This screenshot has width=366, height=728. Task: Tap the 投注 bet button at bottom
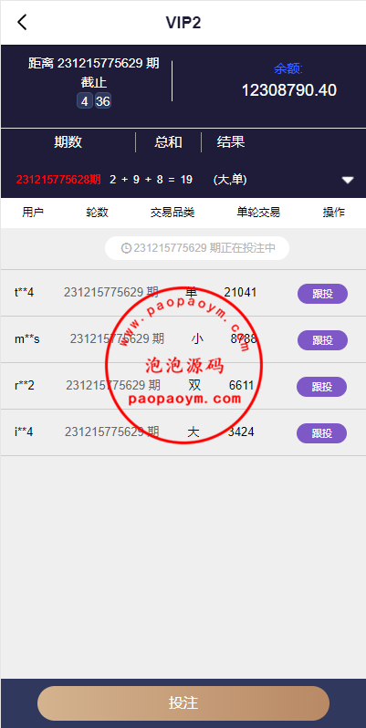point(183,703)
